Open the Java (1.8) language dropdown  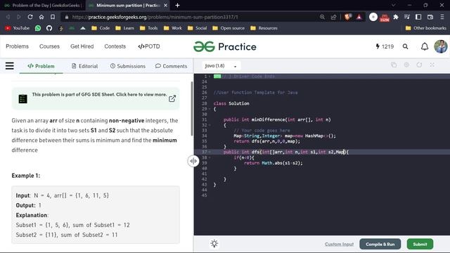[x=221, y=65]
